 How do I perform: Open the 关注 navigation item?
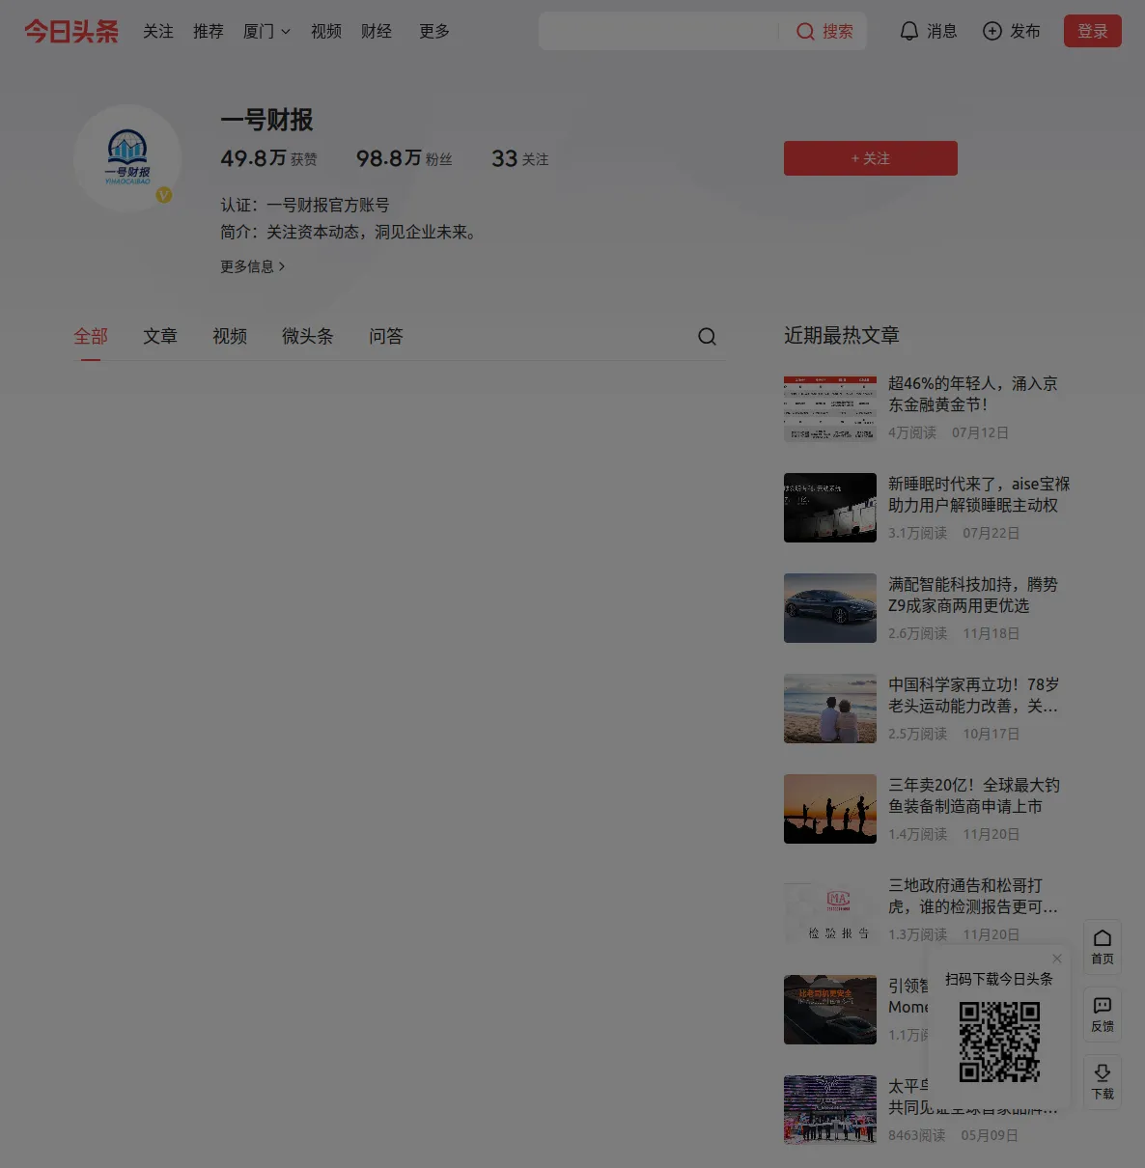click(158, 31)
